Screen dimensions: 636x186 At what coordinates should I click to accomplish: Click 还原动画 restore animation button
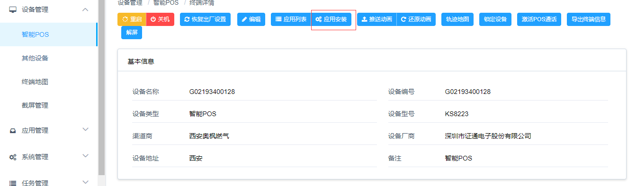tap(416, 19)
